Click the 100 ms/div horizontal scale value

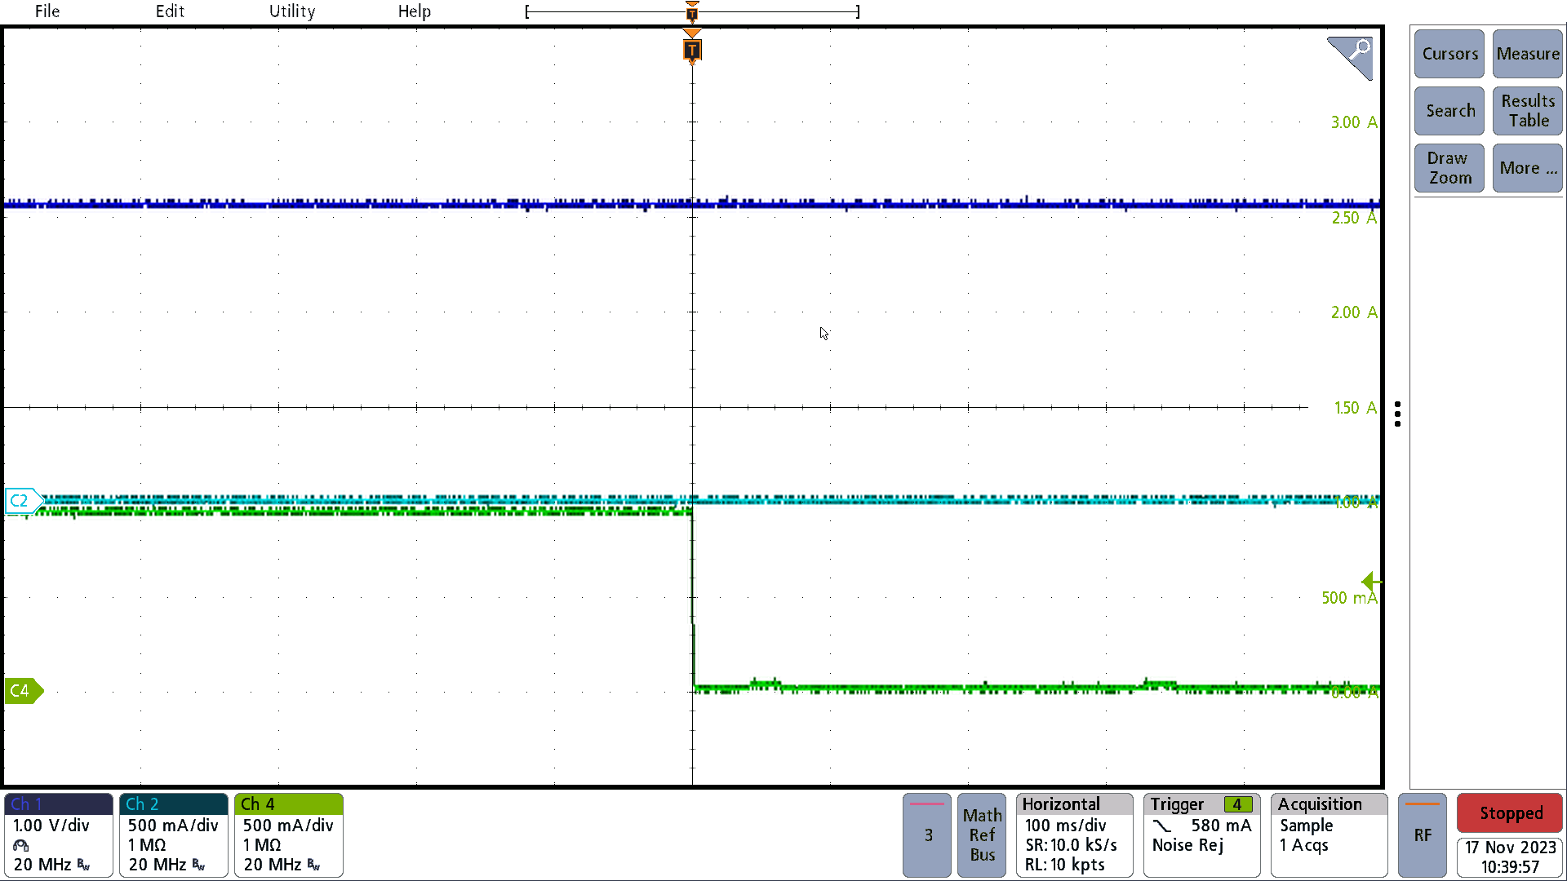click(1065, 826)
